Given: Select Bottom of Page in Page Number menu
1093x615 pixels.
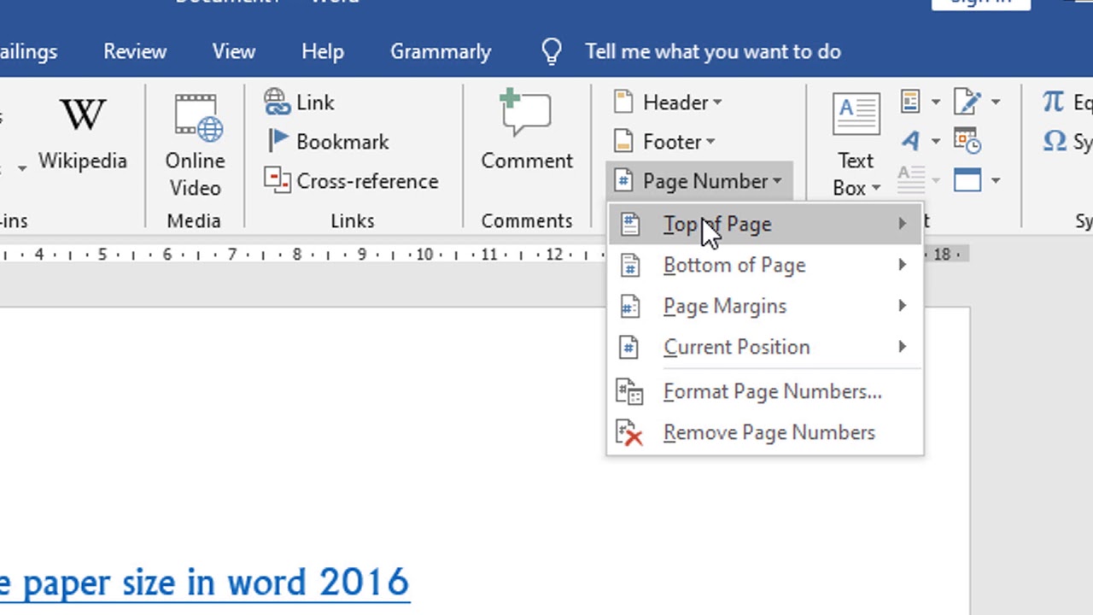Looking at the screenshot, I should point(734,265).
